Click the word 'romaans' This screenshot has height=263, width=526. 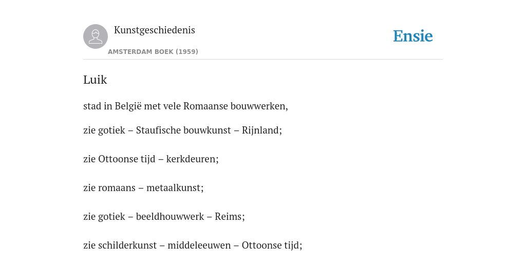(117, 188)
